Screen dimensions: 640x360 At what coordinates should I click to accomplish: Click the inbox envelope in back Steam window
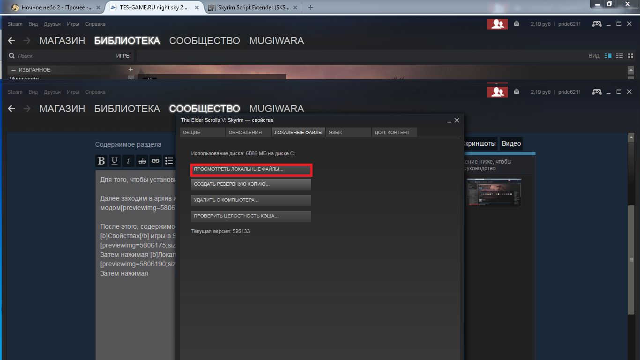click(516, 23)
